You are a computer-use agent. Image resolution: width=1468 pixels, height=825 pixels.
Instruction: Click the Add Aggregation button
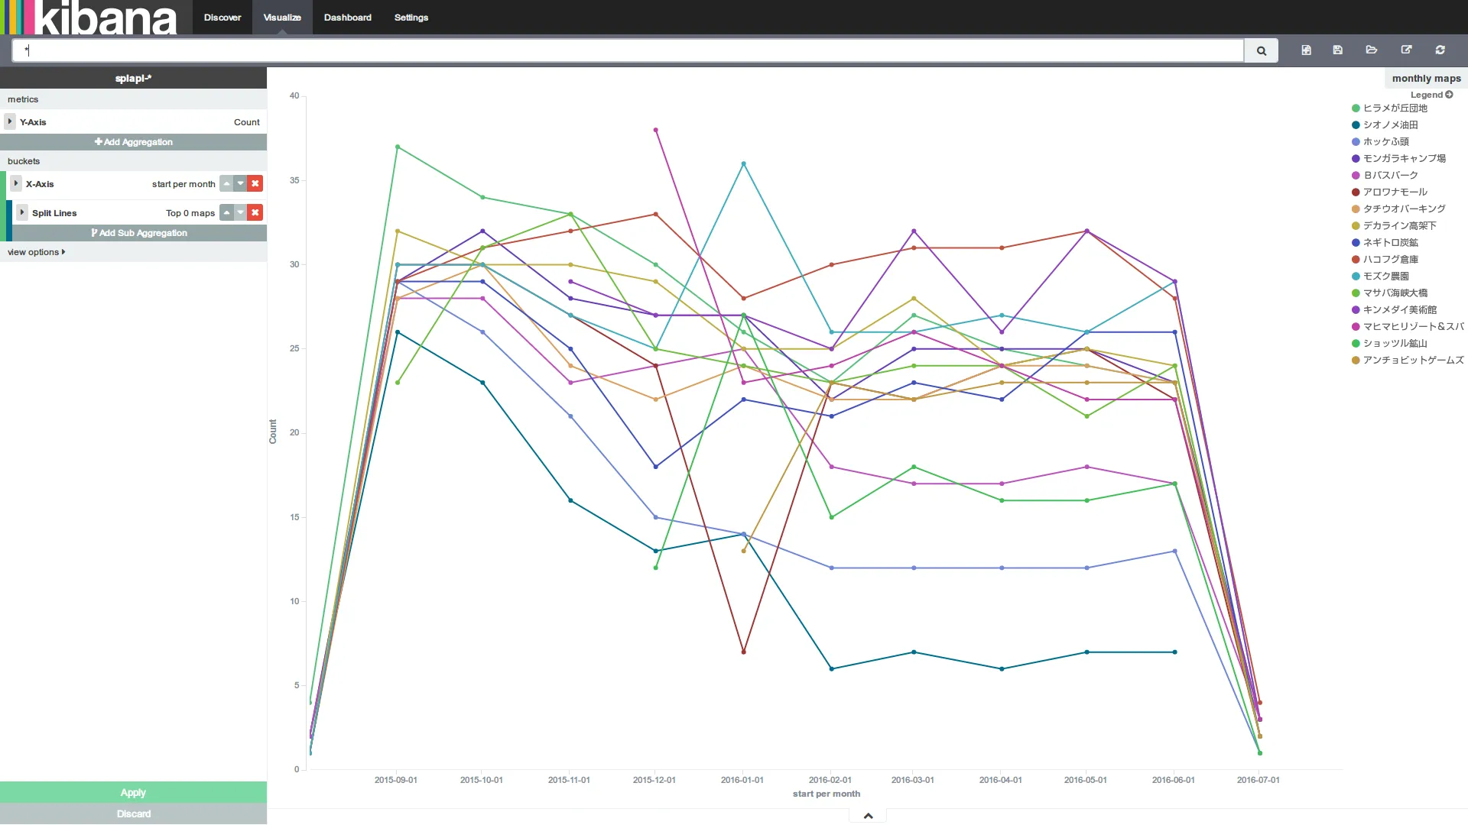tap(134, 142)
